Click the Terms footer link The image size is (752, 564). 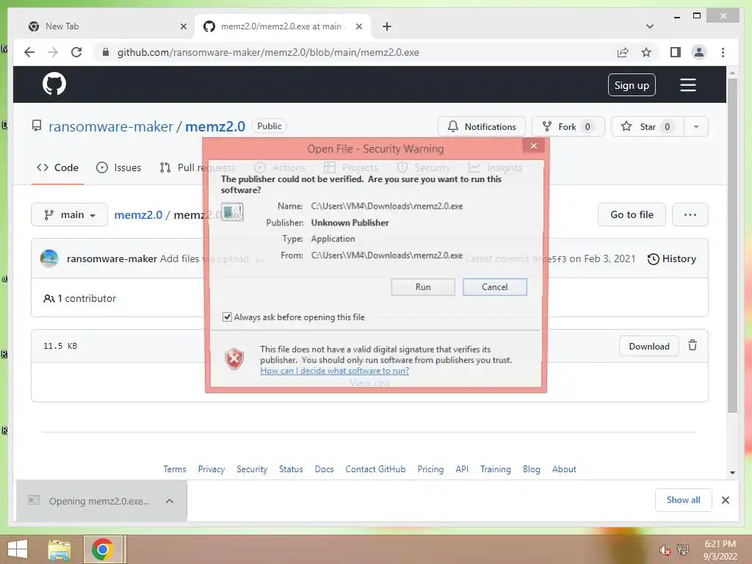pyautogui.click(x=175, y=469)
